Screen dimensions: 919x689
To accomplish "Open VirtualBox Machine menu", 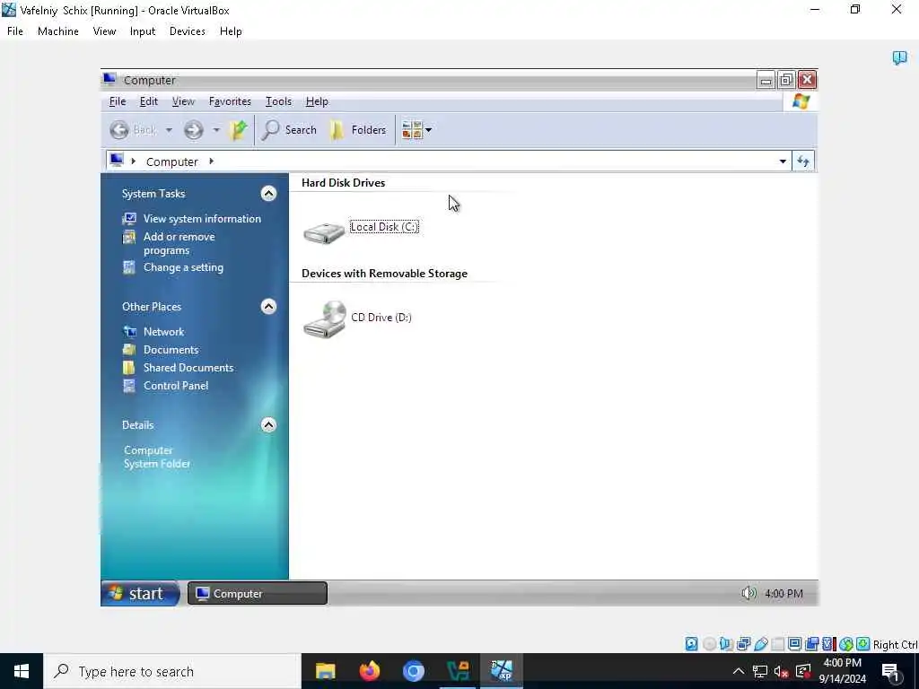I will (58, 31).
